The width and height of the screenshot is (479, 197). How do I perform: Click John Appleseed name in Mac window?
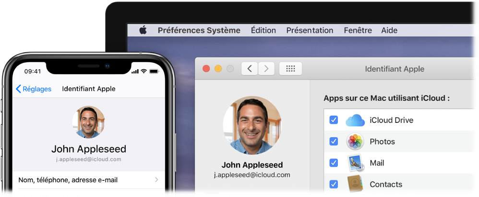[x=252, y=165]
